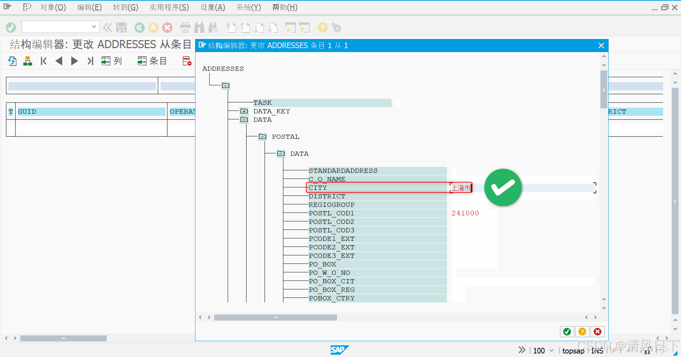This screenshot has width=681, height=357.
Task: Click the Customize Layout gear icon
Action: coord(336,27)
